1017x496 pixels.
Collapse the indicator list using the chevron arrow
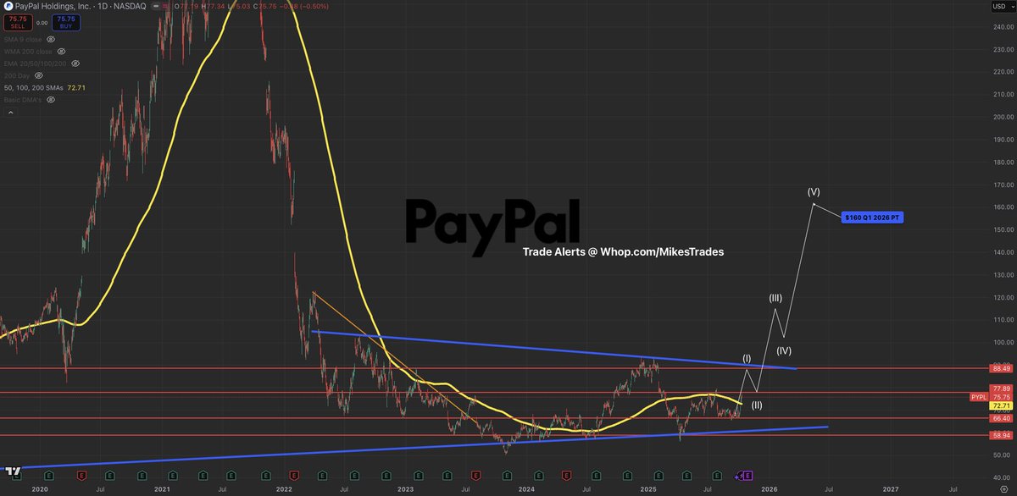point(9,111)
